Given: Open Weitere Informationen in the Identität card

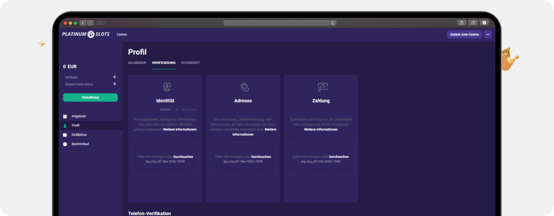Looking at the screenshot, I should (x=180, y=129).
